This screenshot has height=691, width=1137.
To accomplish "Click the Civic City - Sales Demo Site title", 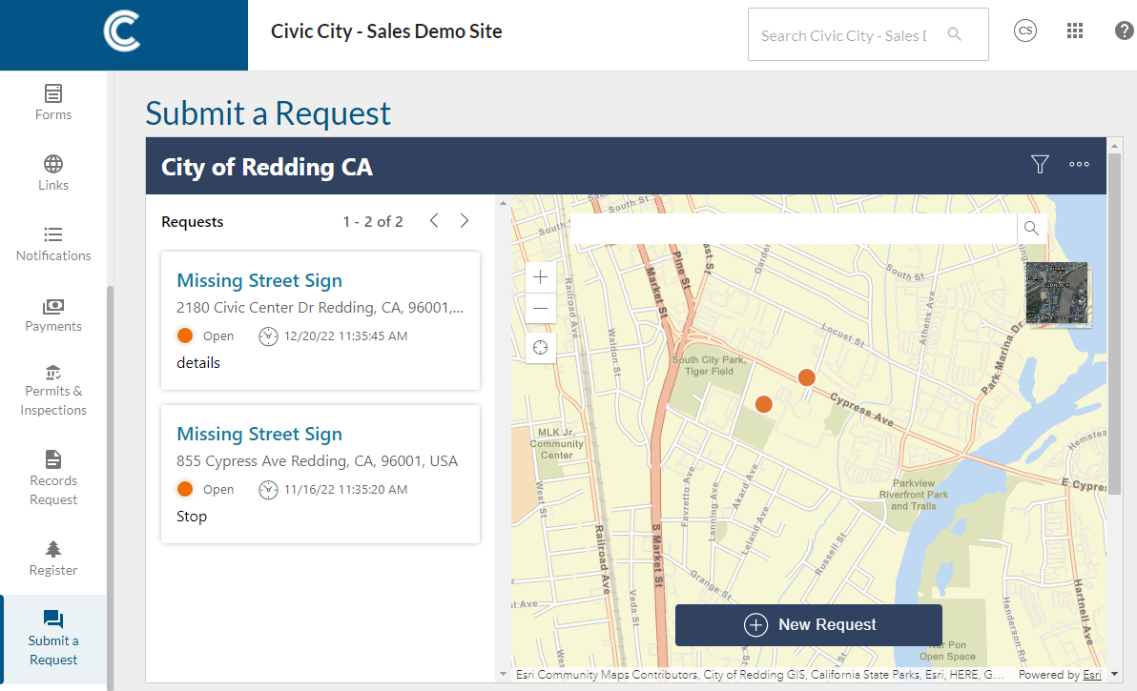I will tap(386, 31).
